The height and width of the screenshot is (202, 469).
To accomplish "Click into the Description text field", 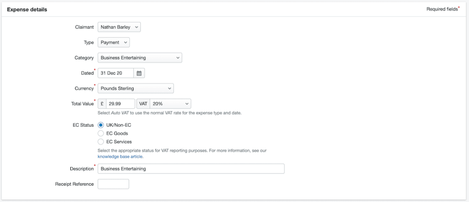I will 191,169.
